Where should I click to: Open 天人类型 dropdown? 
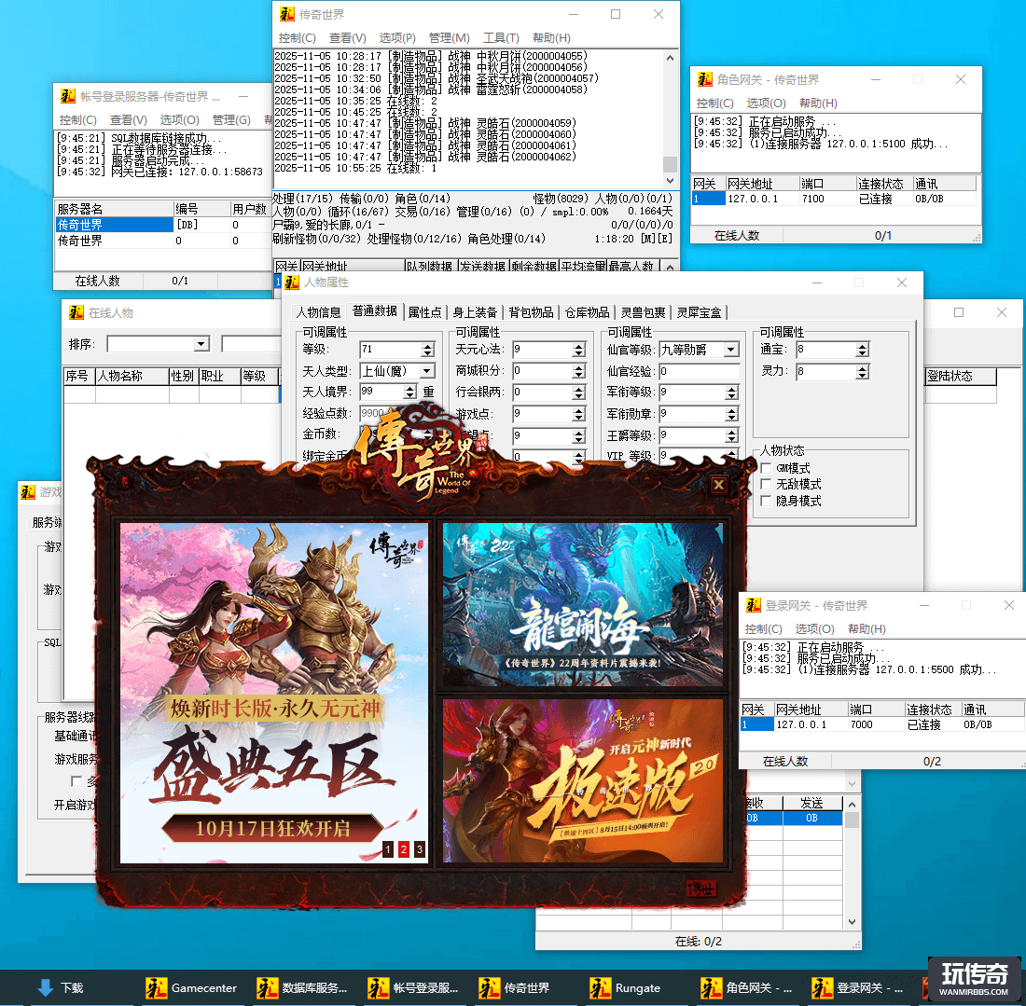[426, 371]
